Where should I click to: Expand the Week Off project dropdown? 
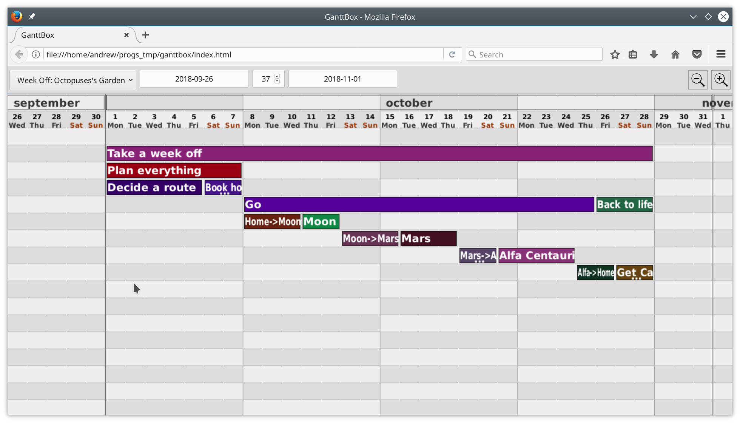[73, 80]
